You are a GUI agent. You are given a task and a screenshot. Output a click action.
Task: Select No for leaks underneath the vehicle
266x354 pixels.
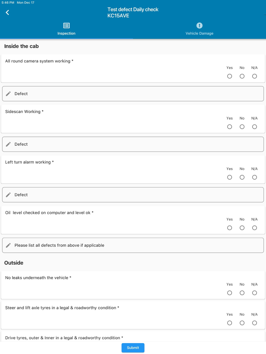pyautogui.click(x=242, y=293)
